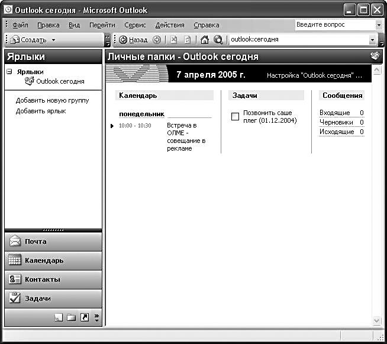Open the Сервис menu

tap(135, 25)
